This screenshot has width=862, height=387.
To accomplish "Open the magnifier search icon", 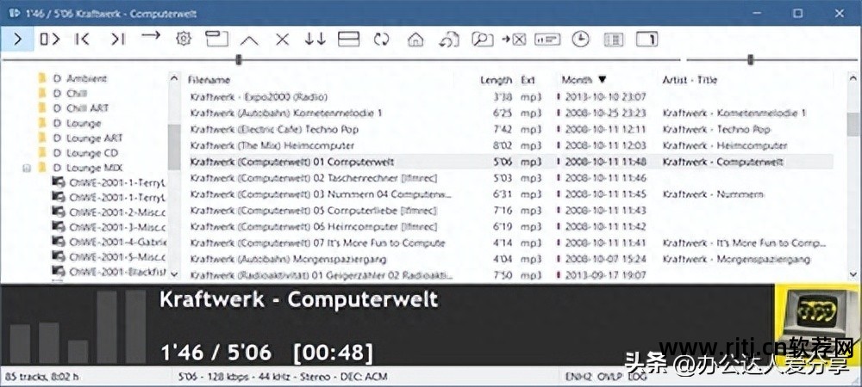I will point(482,39).
